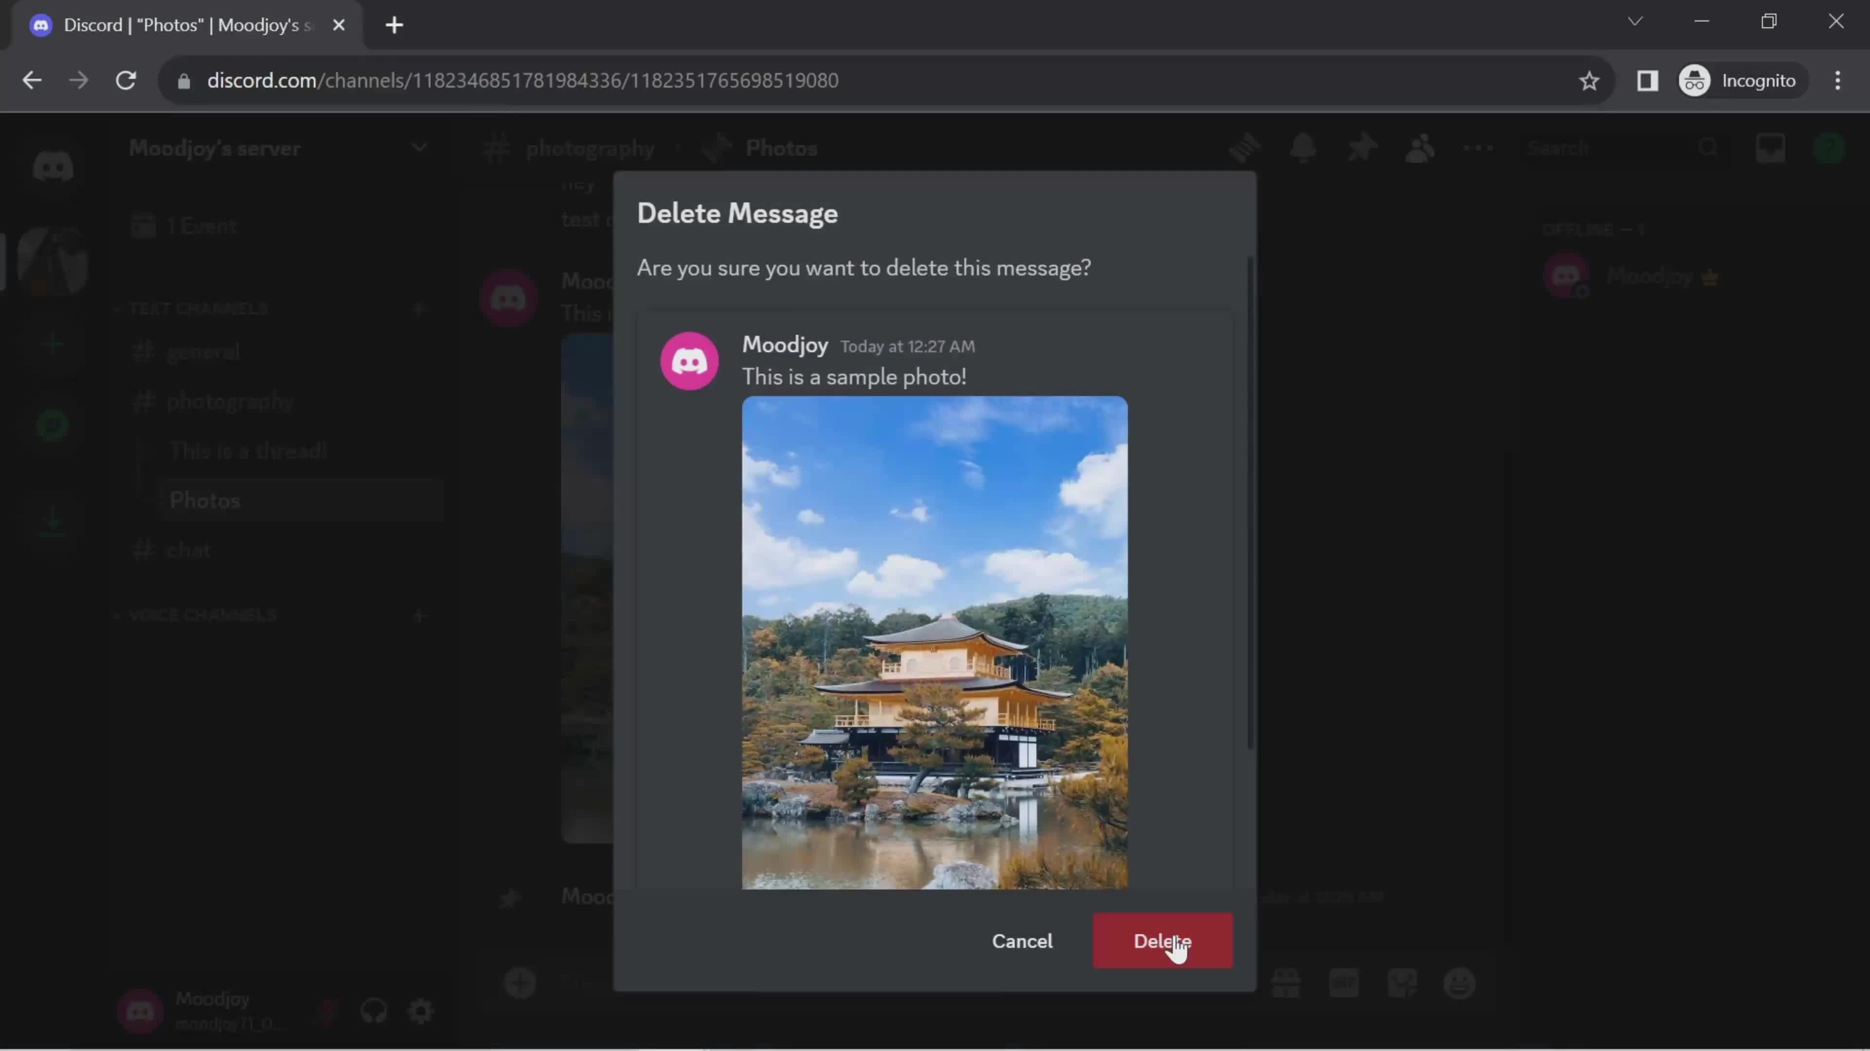Add a server with the plus icon
This screenshot has height=1051, width=1870.
(52, 344)
